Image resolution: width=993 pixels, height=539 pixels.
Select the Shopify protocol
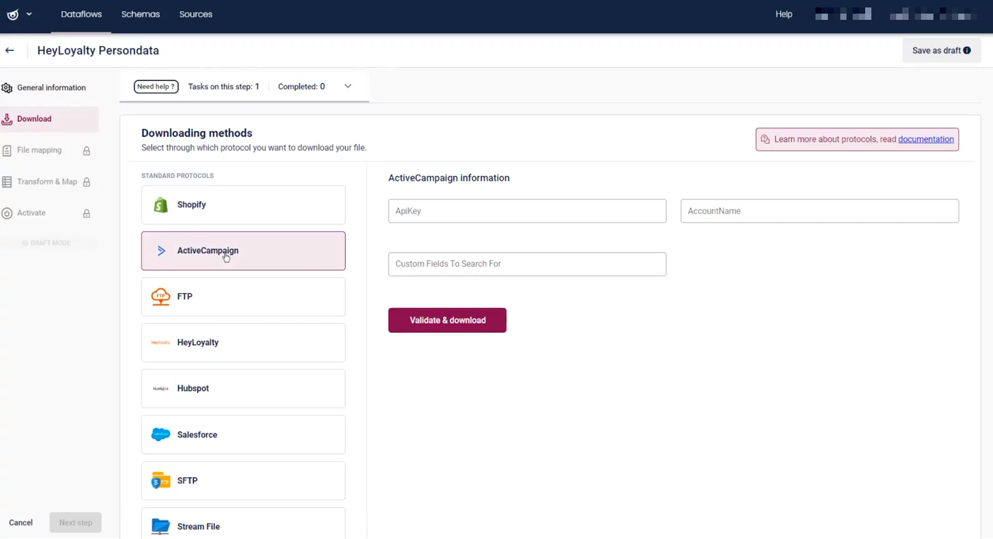click(243, 205)
